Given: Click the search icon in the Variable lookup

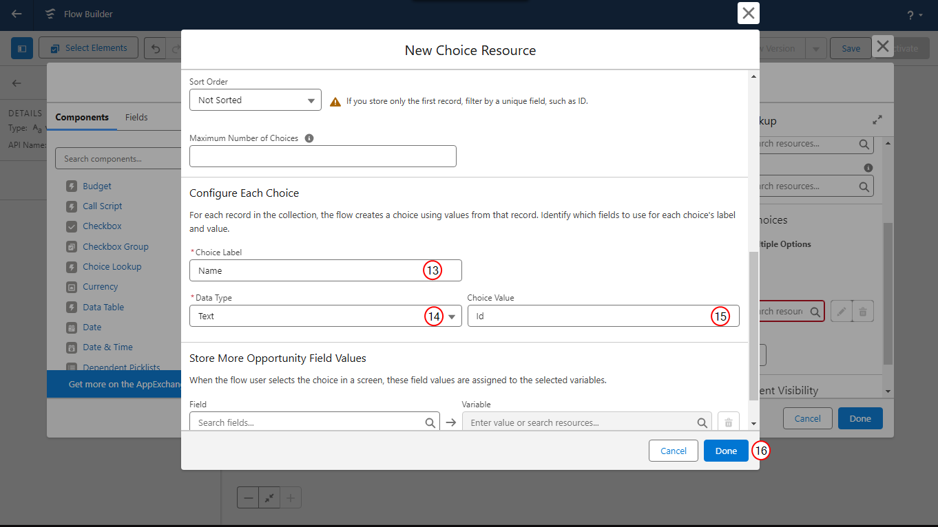Looking at the screenshot, I should 702,422.
